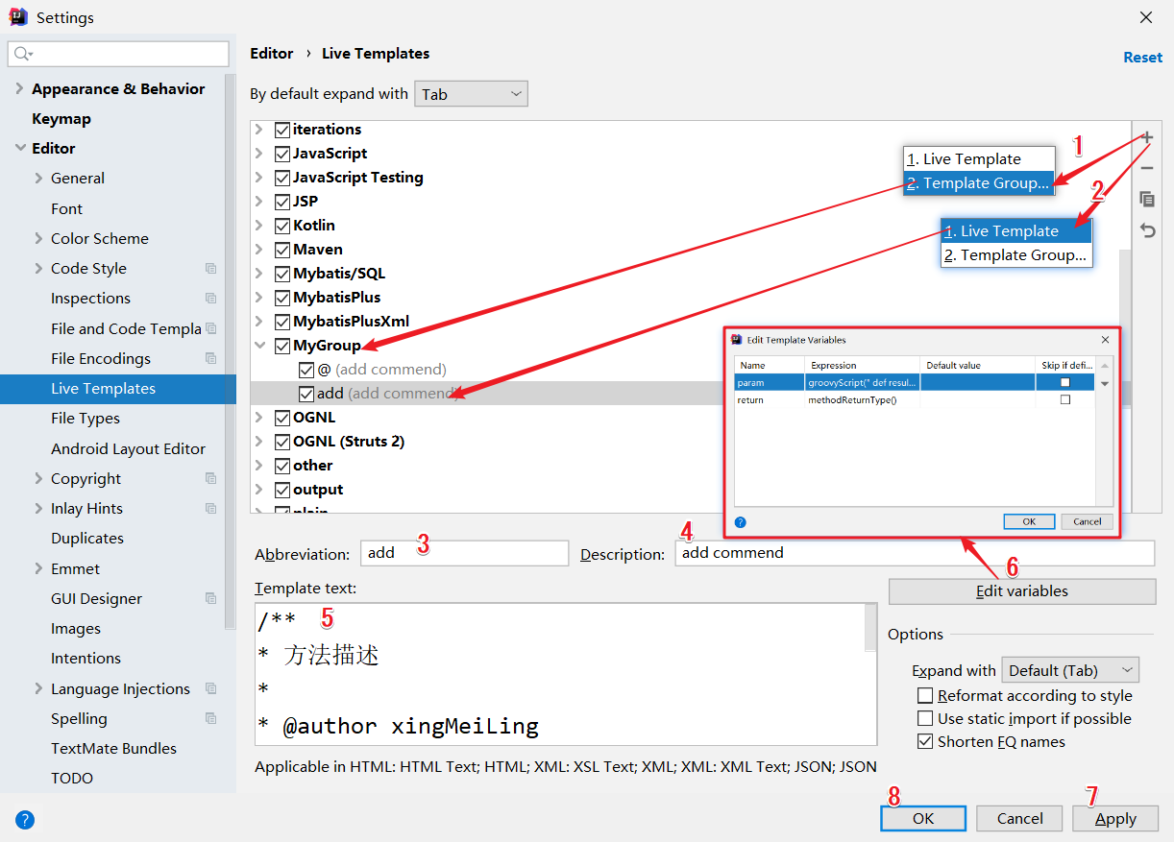Expand the Maven template group

(259, 250)
